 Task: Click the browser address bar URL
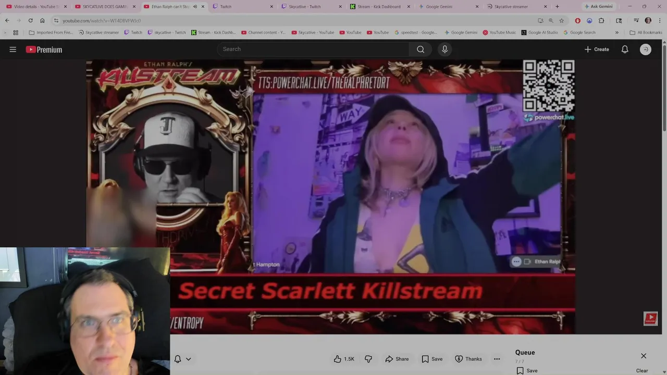(102, 20)
